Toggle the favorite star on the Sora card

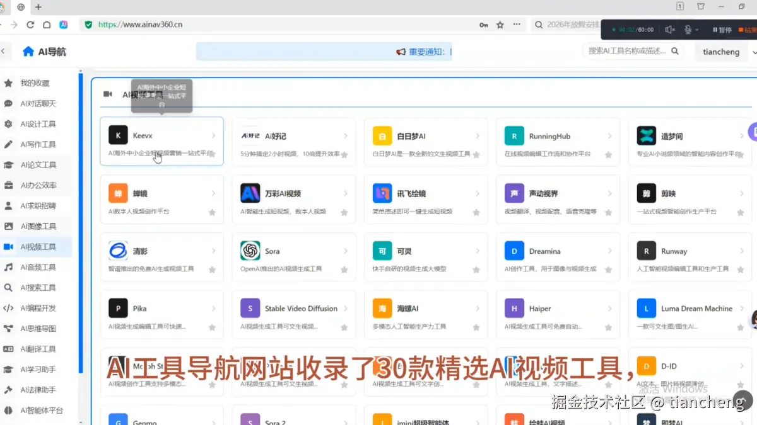click(x=344, y=271)
